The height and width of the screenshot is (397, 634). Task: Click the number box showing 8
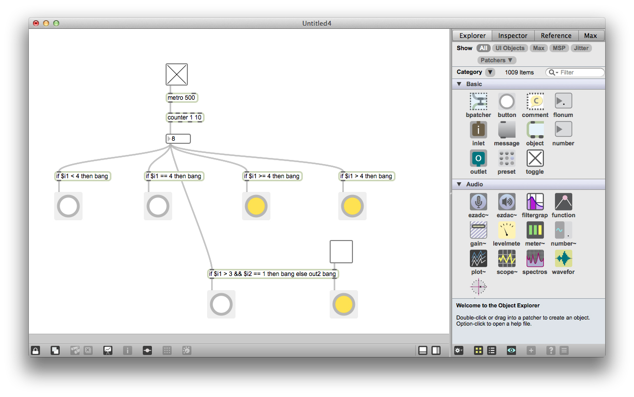click(x=178, y=139)
